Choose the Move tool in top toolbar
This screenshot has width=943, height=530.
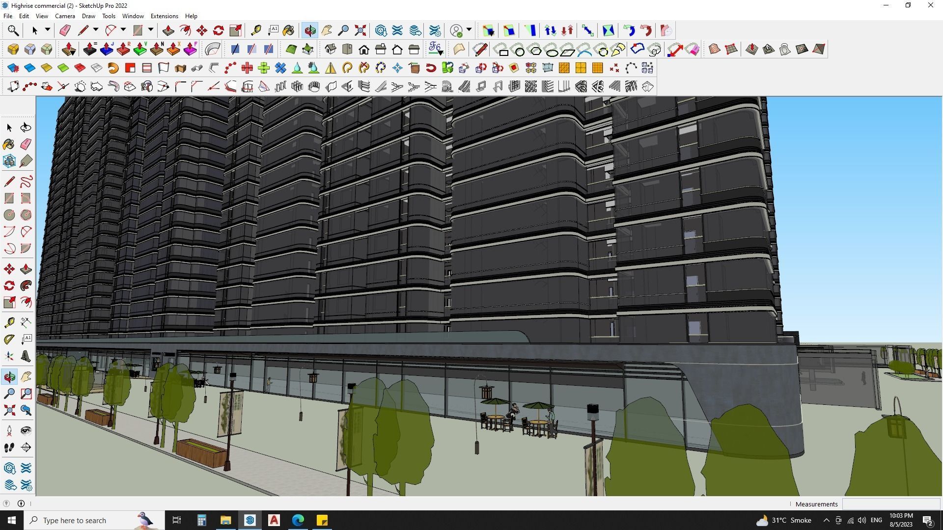[x=202, y=30]
